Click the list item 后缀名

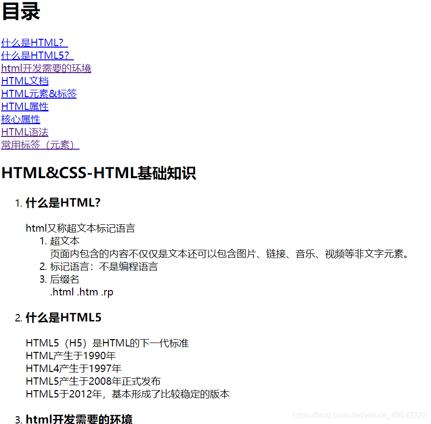coord(64,279)
